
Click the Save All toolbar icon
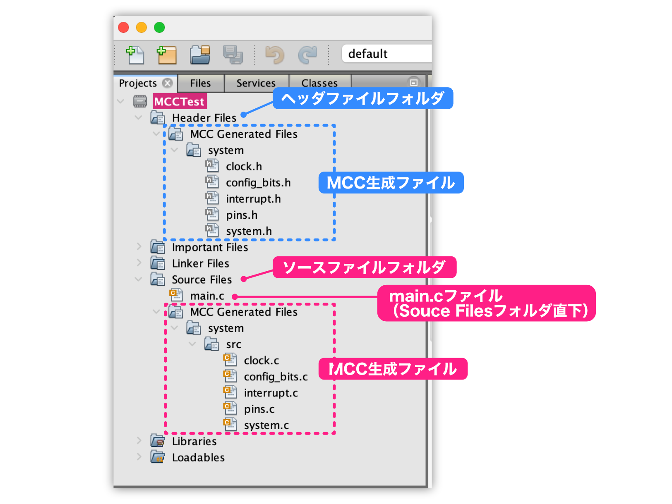[234, 55]
